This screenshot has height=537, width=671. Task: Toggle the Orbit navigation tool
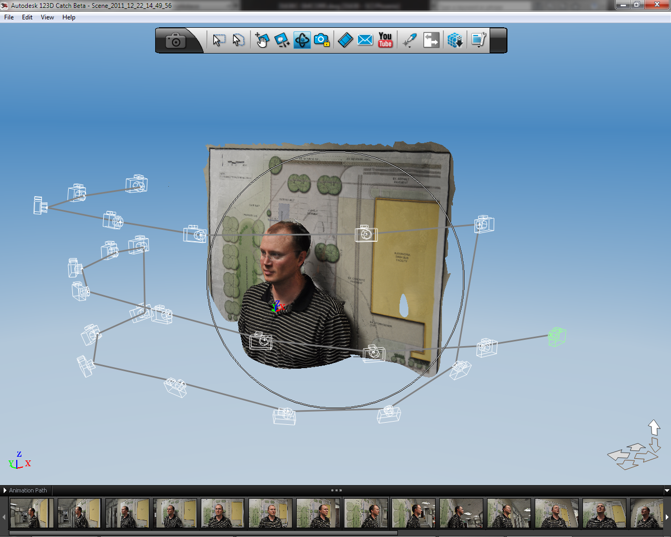point(302,40)
